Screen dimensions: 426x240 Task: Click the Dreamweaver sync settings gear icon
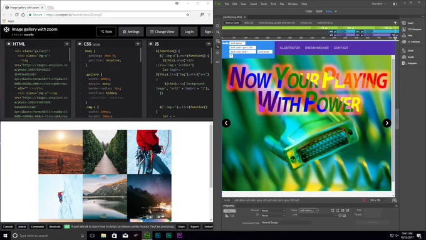pyautogui.click(x=395, y=4)
